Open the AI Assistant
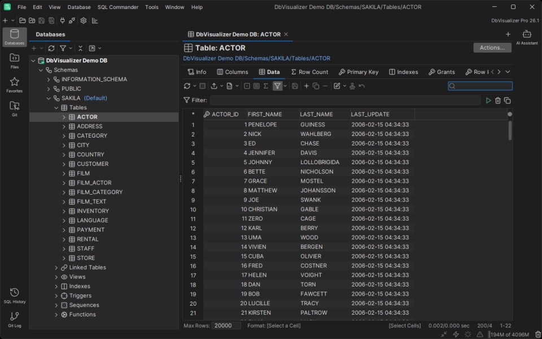This screenshot has height=339, width=542. click(x=527, y=37)
